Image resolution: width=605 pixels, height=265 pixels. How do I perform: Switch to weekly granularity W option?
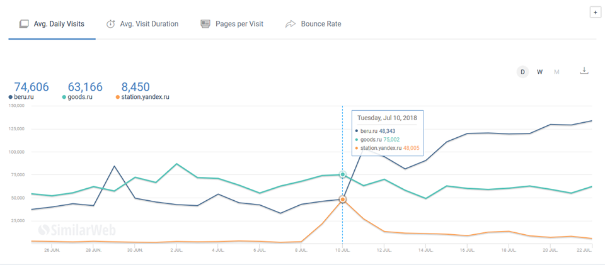coord(539,72)
